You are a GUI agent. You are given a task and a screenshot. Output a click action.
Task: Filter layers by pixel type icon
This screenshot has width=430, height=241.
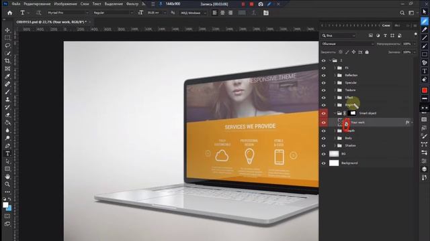click(x=371, y=35)
